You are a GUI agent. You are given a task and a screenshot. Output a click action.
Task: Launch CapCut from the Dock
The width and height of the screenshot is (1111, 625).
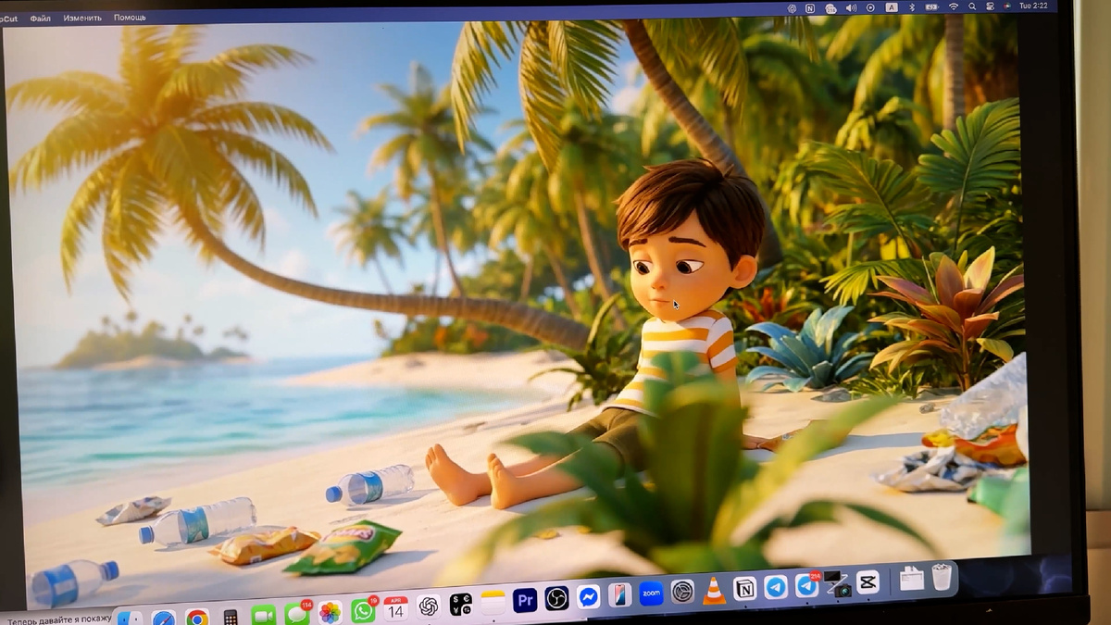tap(868, 581)
